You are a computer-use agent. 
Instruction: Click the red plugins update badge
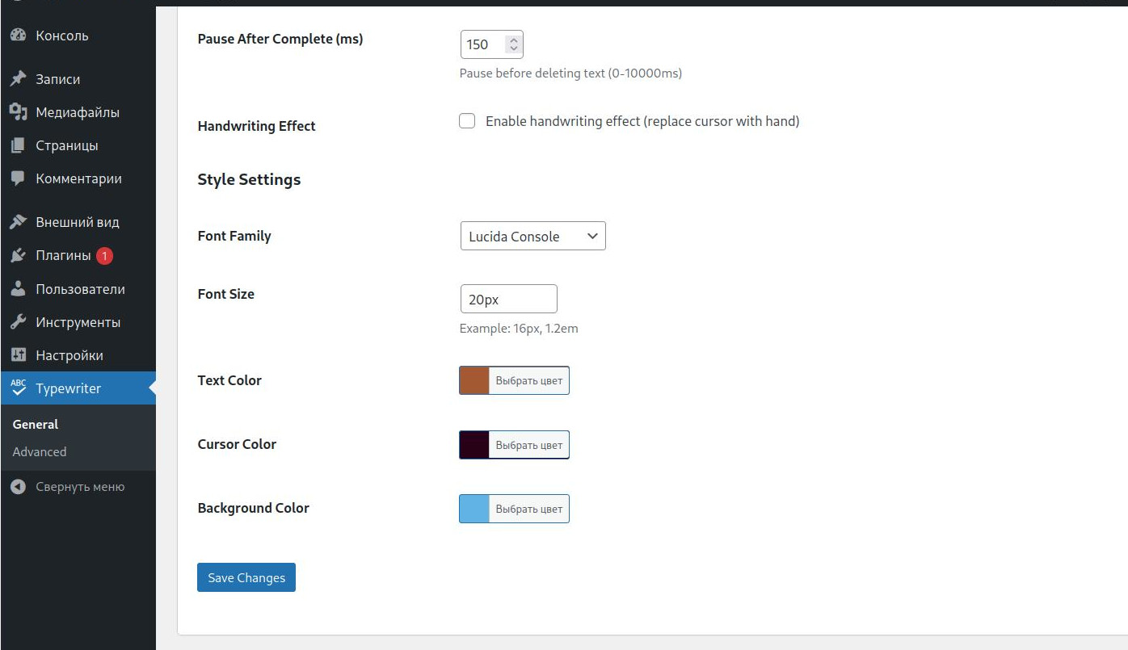point(104,256)
